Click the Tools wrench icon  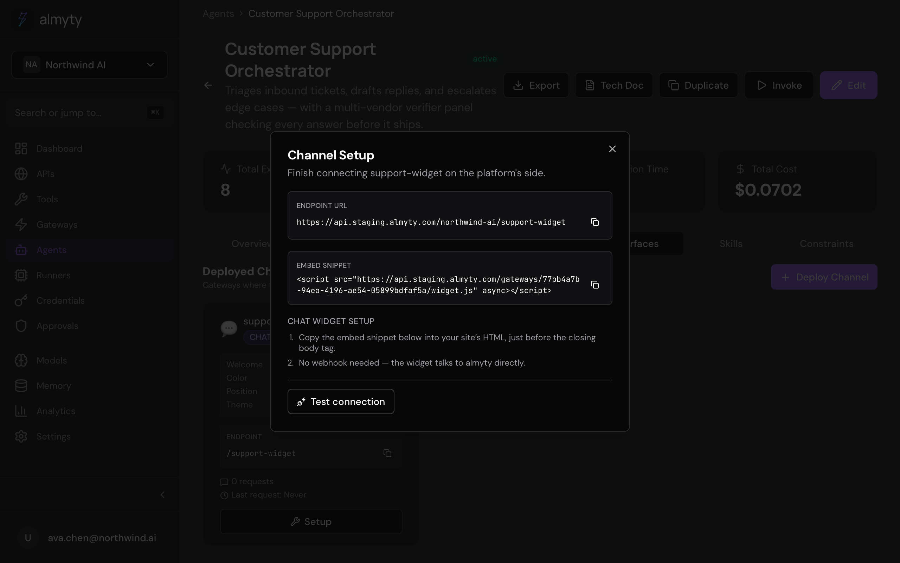coord(21,199)
